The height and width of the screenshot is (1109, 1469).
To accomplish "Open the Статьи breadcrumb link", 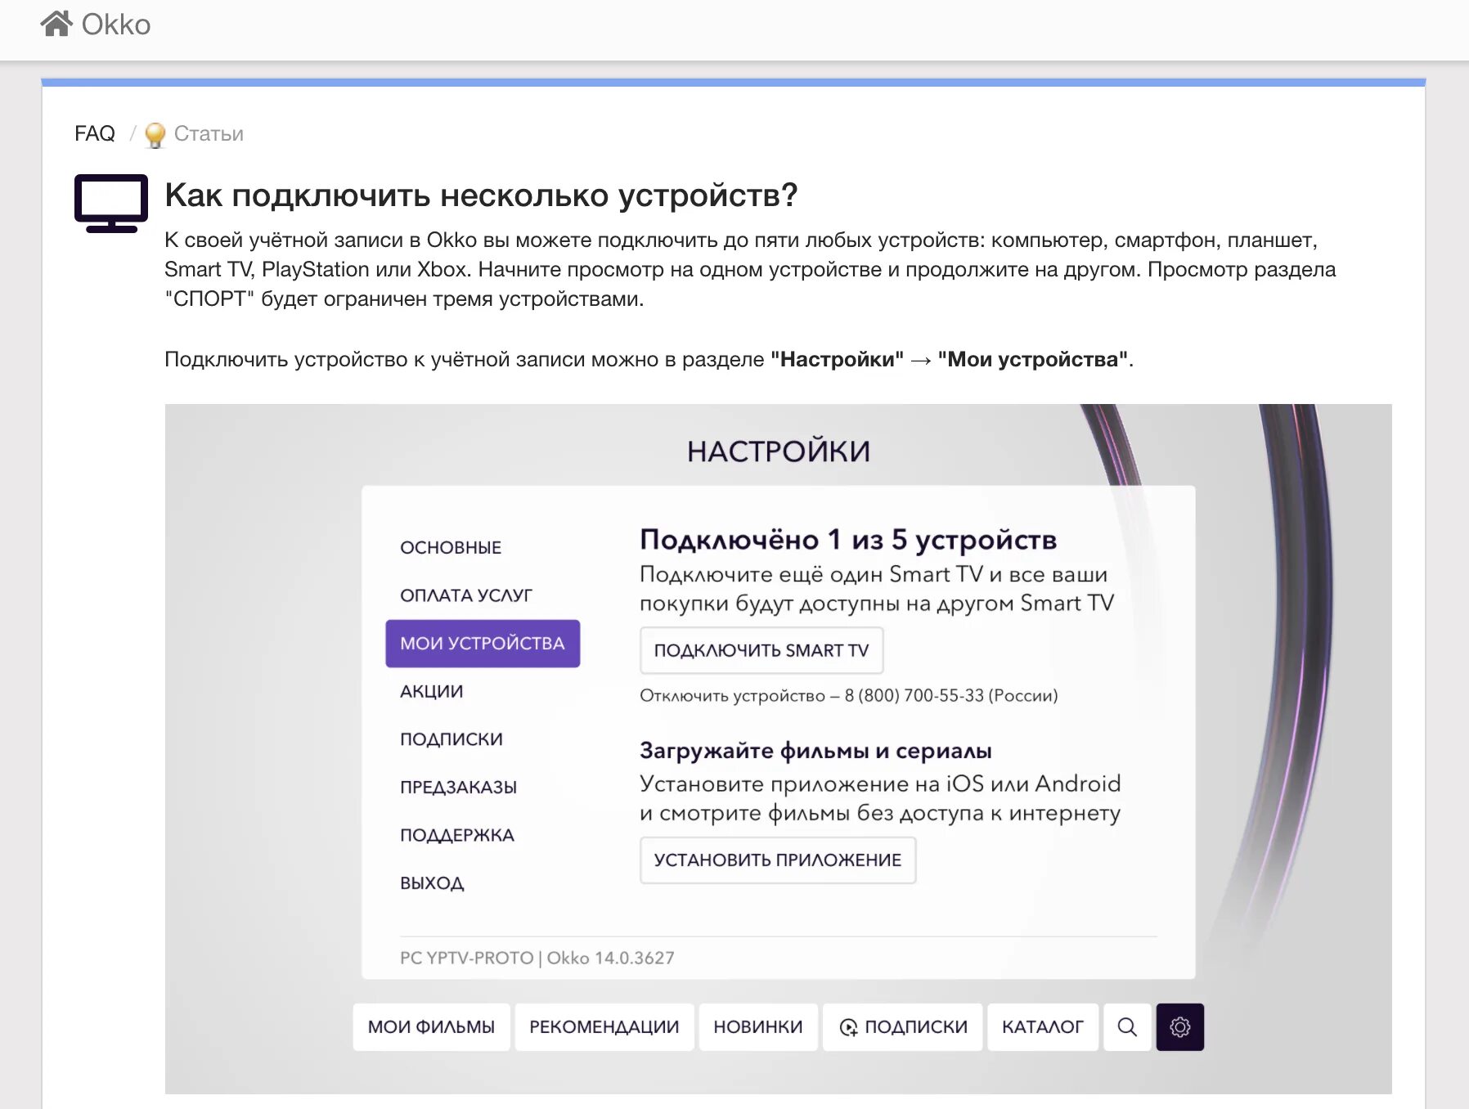I will pos(209,133).
